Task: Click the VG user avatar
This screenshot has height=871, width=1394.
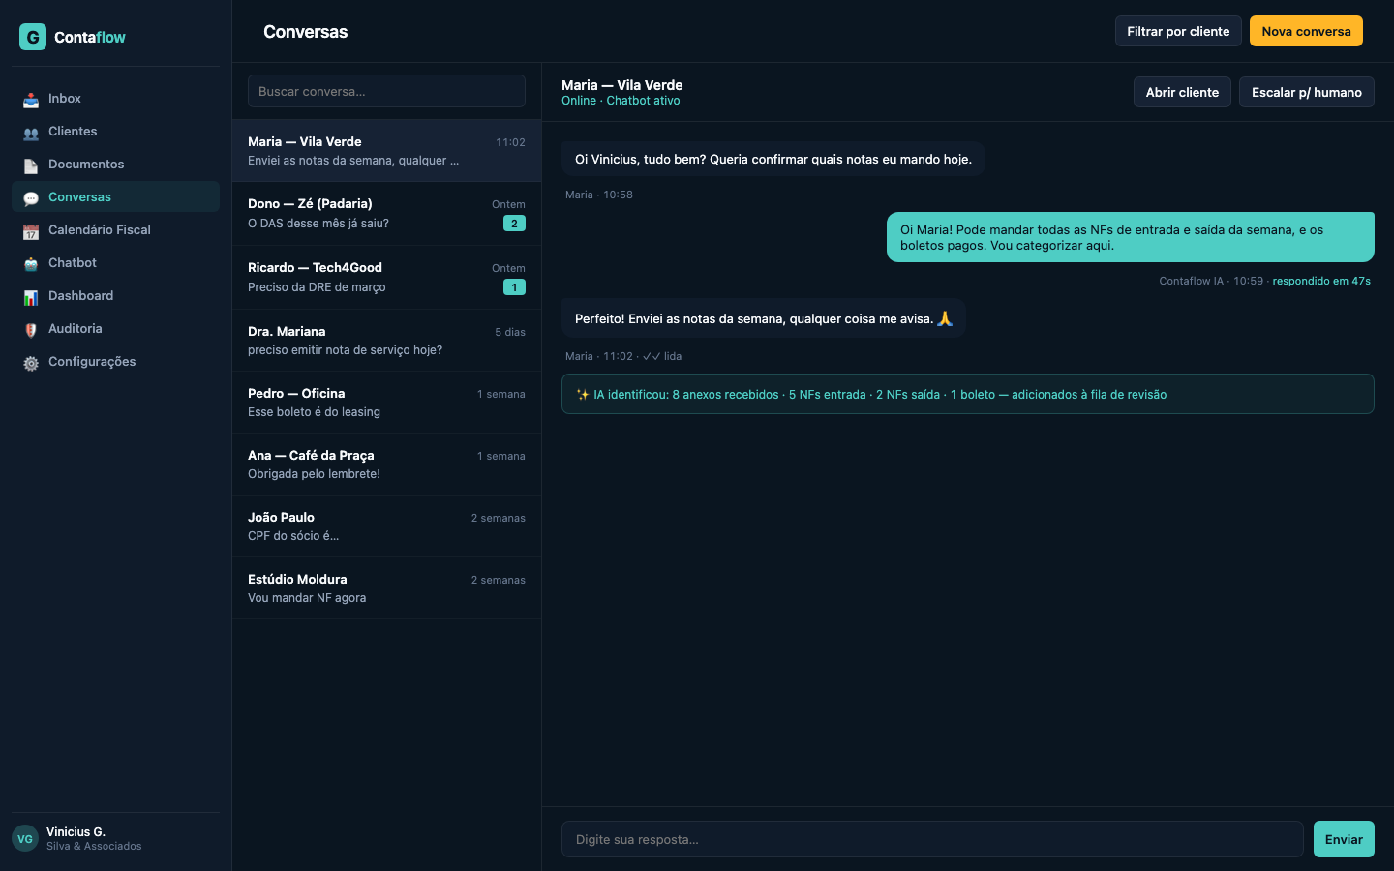Action: (25, 838)
